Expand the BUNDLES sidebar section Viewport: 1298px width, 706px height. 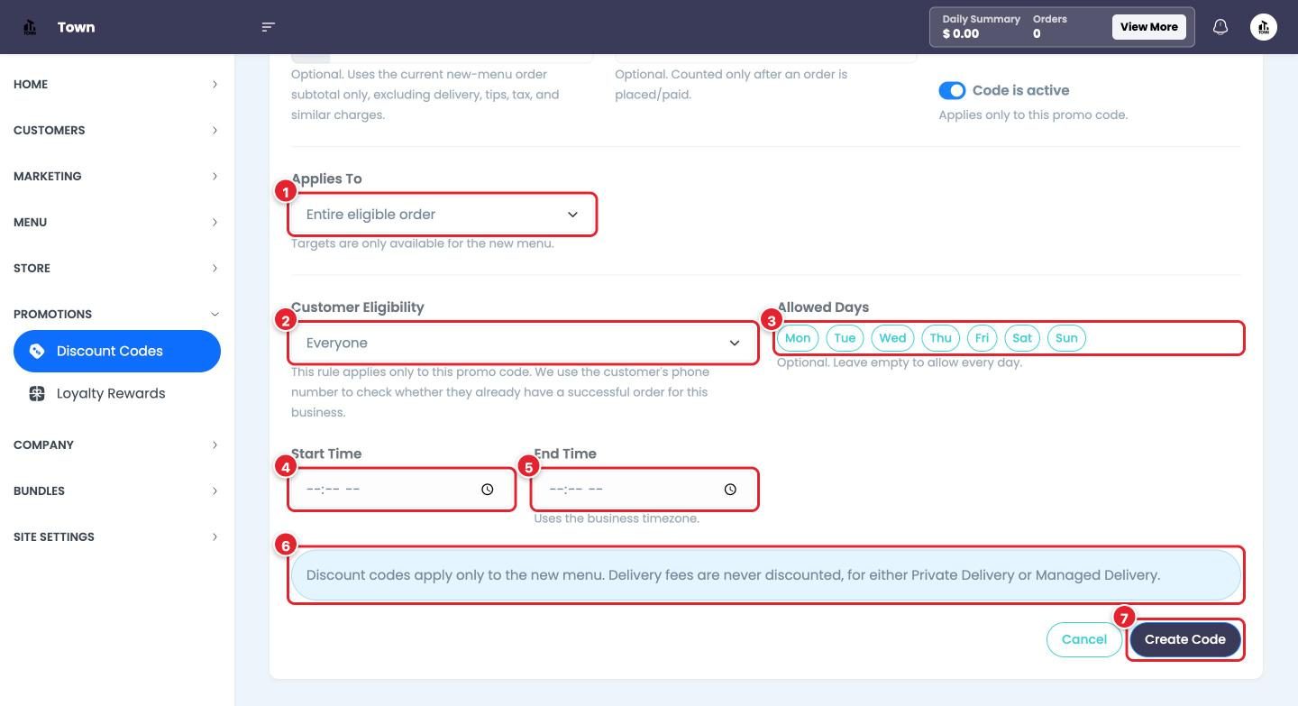point(115,491)
